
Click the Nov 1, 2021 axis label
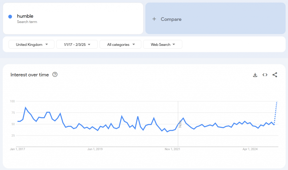(172, 149)
